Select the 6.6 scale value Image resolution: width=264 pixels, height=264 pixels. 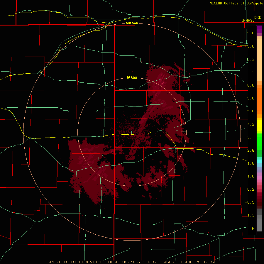point(251,85)
